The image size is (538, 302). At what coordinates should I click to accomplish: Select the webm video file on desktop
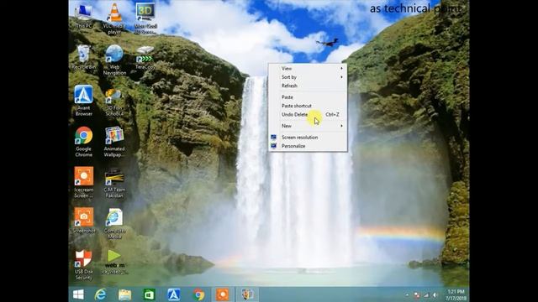pos(114,263)
